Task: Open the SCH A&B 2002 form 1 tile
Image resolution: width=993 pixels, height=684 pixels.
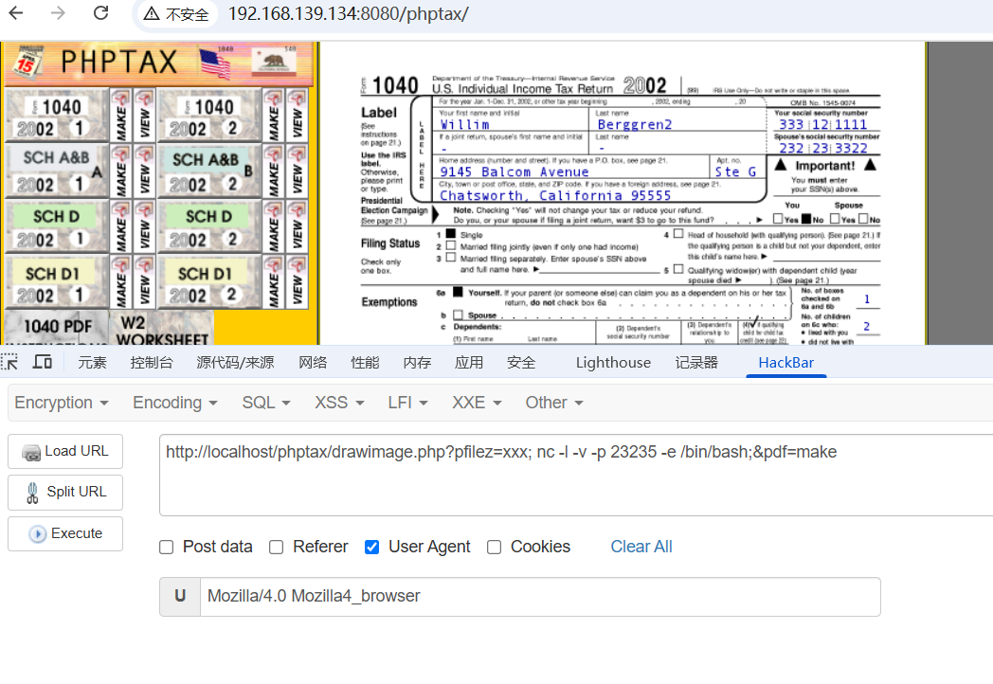Action: 57,171
